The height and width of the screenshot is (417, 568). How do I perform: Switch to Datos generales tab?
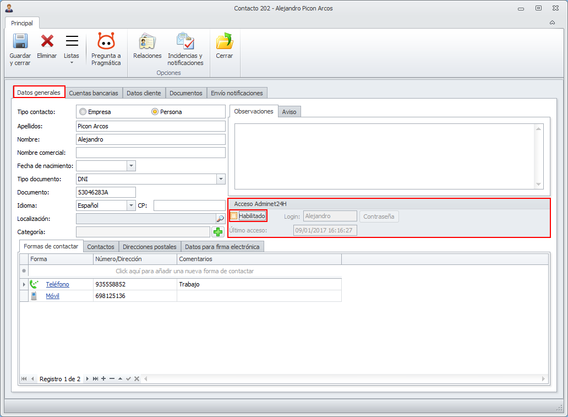[39, 93]
